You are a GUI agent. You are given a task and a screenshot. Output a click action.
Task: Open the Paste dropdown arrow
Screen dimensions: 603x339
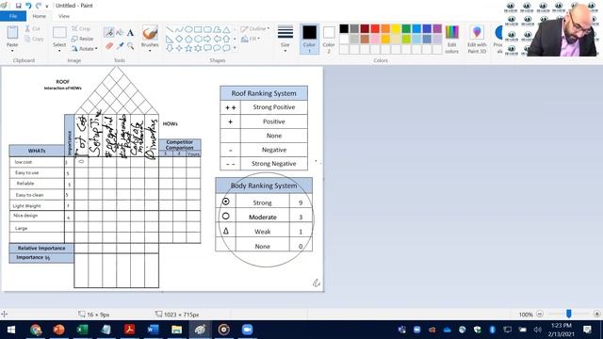[12, 51]
